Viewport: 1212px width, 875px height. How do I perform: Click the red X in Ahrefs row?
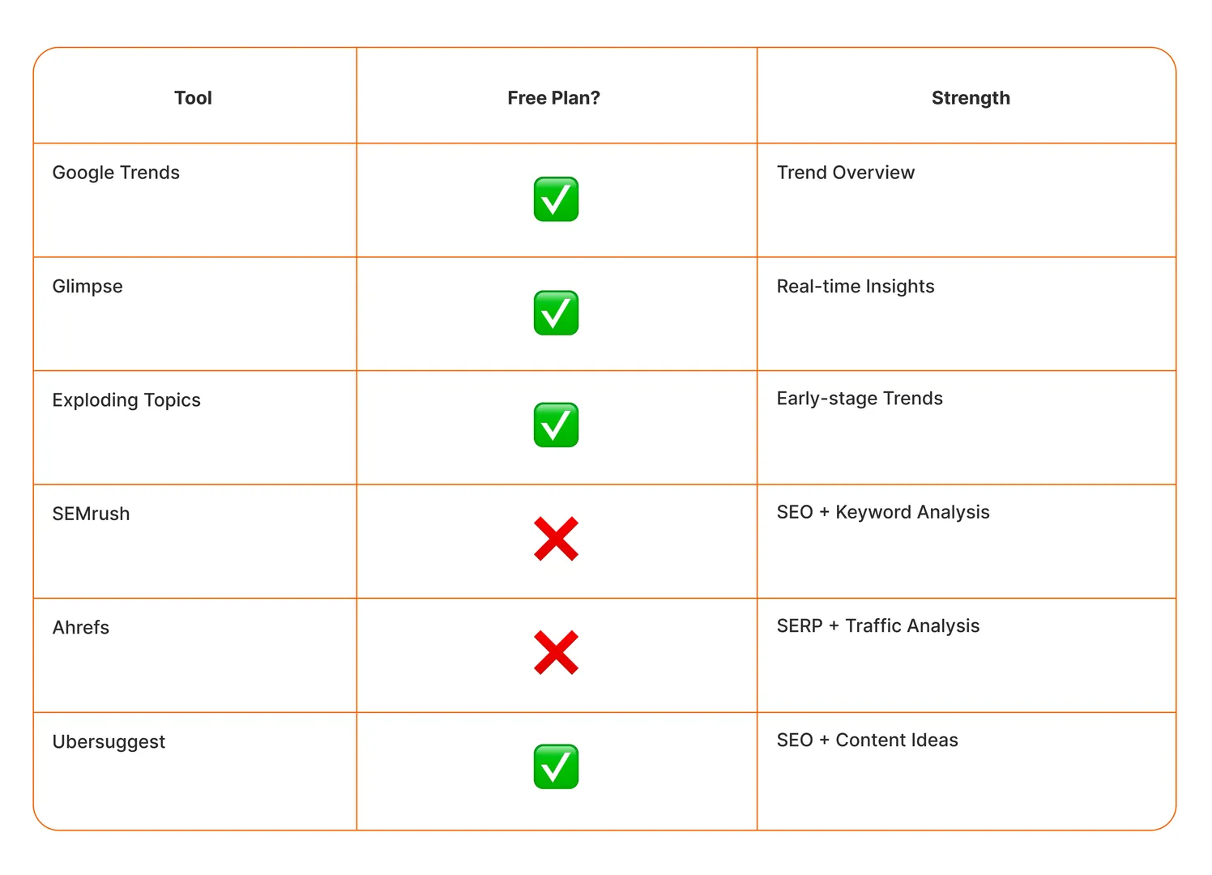(556, 652)
